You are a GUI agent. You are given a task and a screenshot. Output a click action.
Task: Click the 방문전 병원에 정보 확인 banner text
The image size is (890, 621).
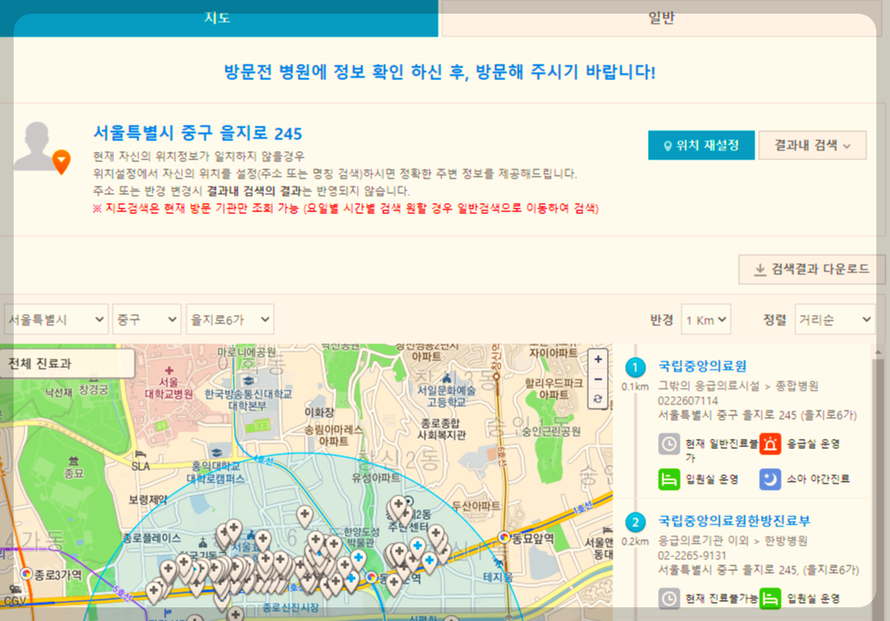pyautogui.click(x=440, y=72)
